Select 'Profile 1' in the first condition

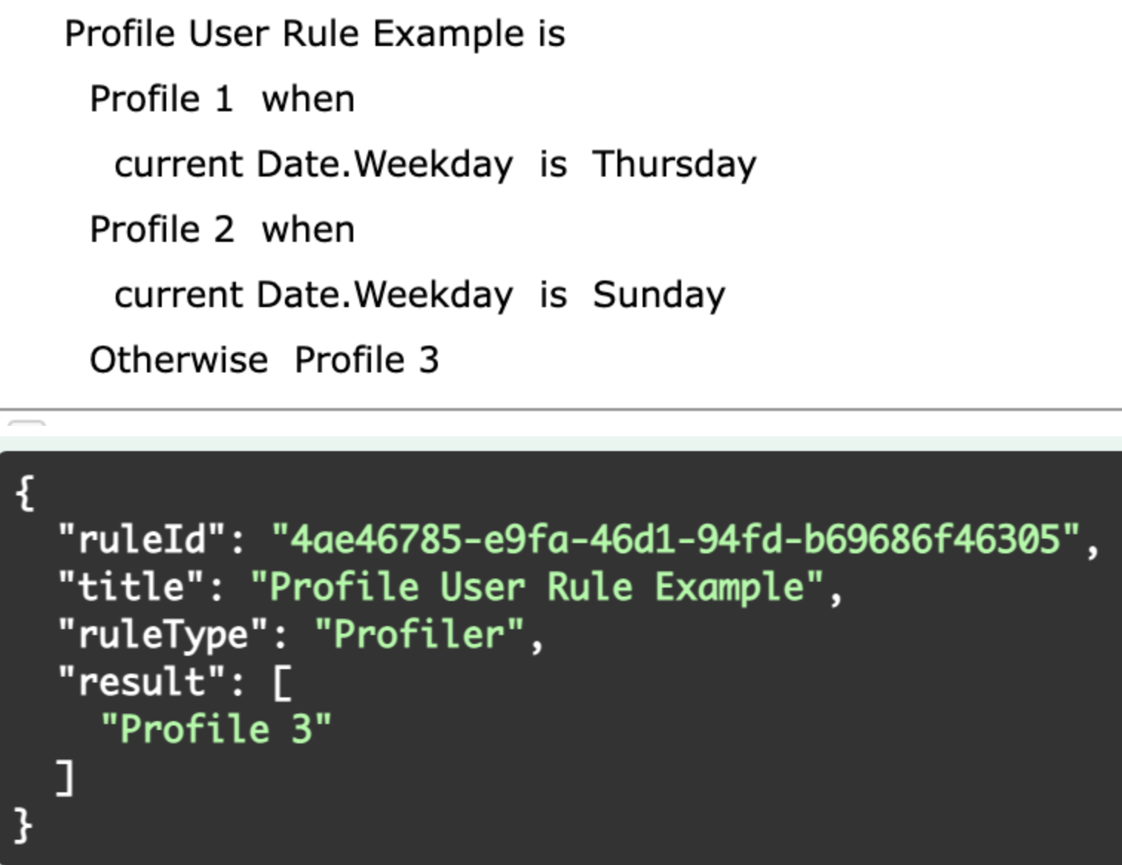(x=161, y=99)
